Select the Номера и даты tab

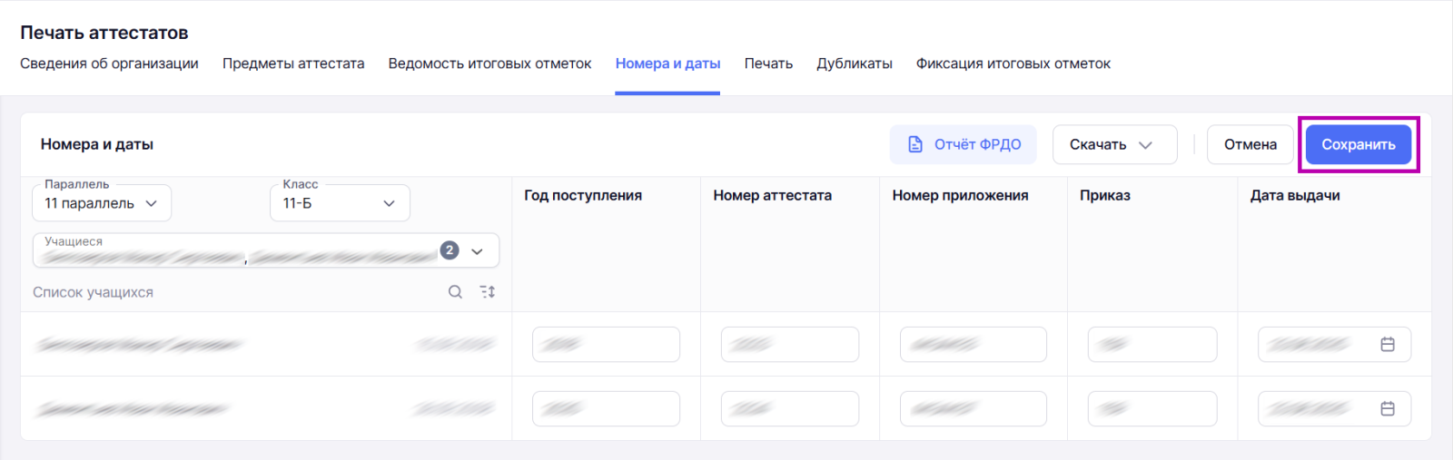(667, 64)
